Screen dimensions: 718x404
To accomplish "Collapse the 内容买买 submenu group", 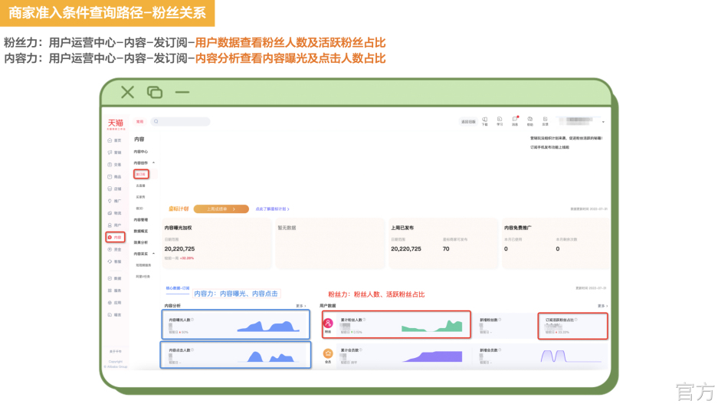I will (153, 253).
